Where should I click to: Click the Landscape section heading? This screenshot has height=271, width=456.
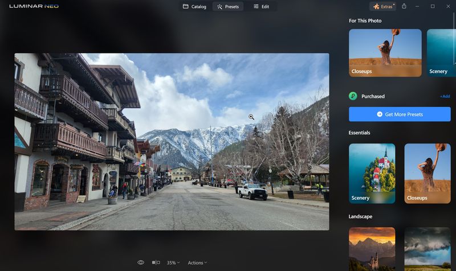pyautogui.click(x=360, y=216)
